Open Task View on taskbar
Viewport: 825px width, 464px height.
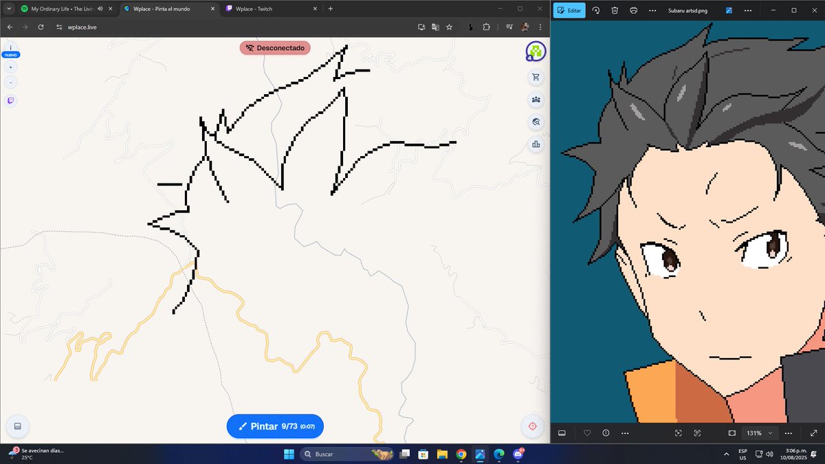pos(406,454)
